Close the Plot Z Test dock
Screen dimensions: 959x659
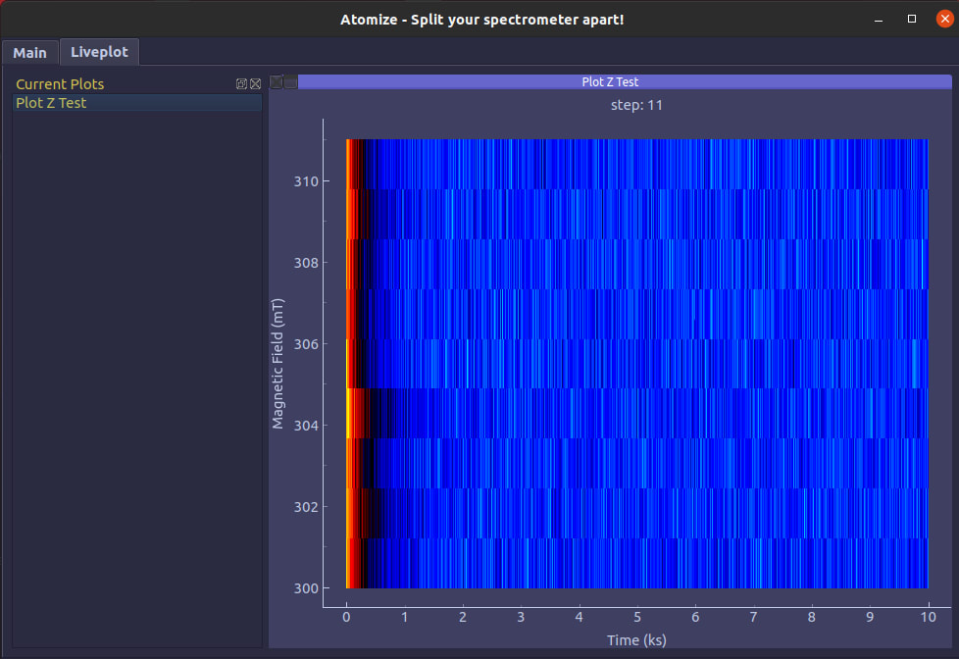277,82
